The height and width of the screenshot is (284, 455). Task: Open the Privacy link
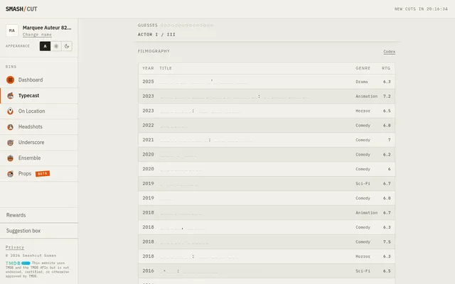click(x=15, y=247)
